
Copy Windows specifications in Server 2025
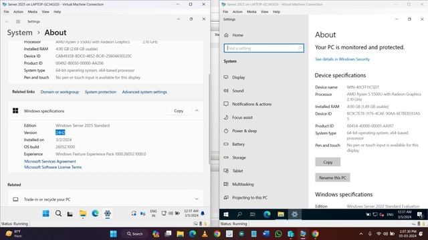179,111
